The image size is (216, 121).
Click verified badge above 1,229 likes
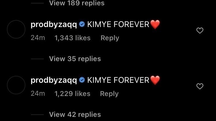(82, 80)
